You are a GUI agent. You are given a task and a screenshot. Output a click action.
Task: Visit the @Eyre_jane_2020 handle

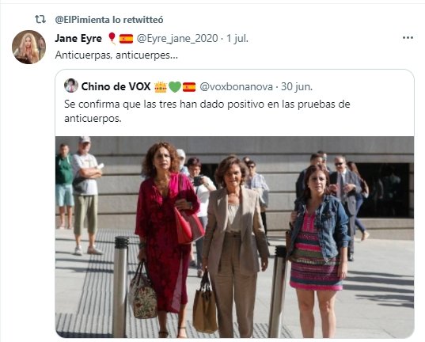177,39
